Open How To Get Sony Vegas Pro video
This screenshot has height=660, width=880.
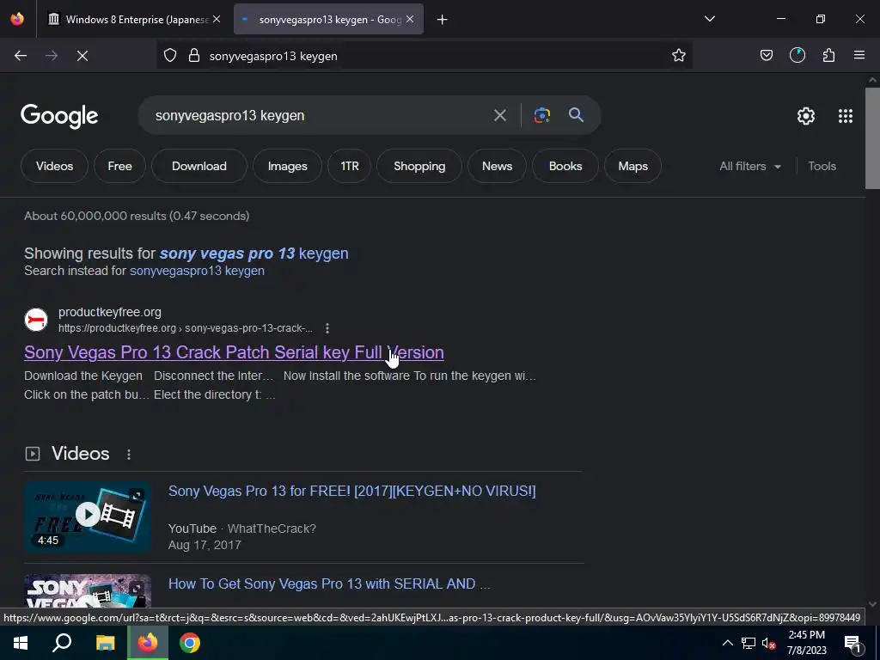329,584
